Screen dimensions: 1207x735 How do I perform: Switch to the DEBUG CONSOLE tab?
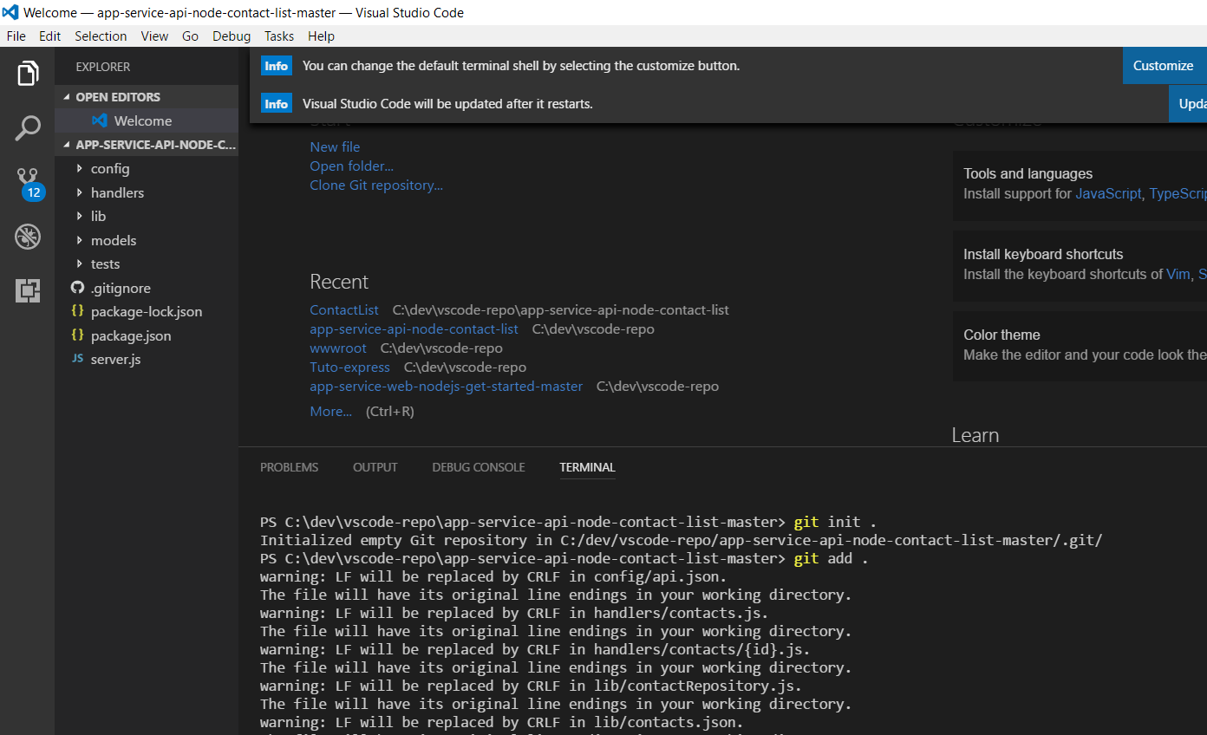click(x=479, y=467)
